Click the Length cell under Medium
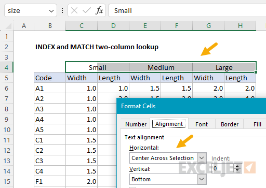Screen dimensions: 266x188 point(177,78)
